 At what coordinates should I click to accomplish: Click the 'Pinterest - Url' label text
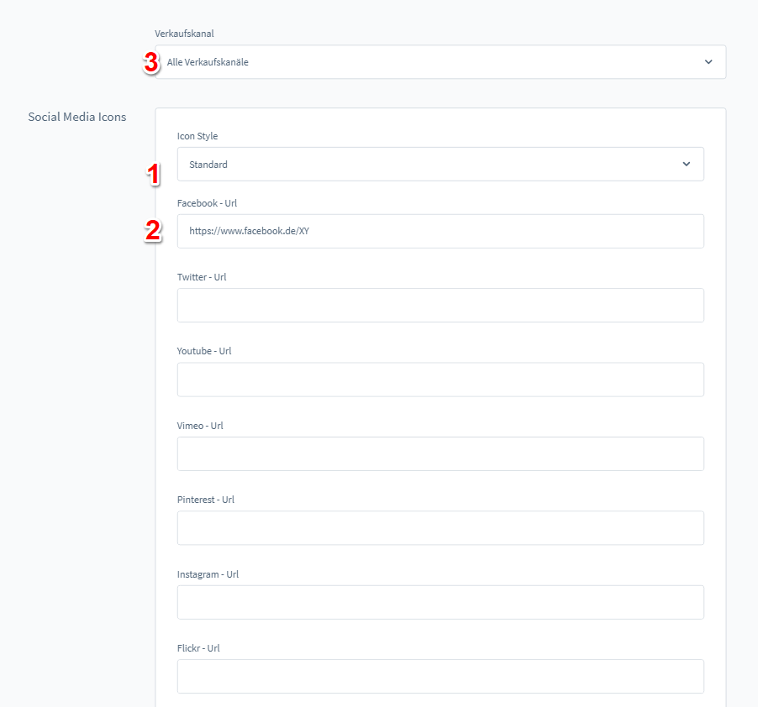pyautogui.click(x=206, y=500)
